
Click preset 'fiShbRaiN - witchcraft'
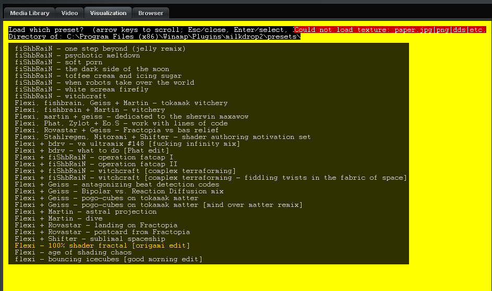61,96
